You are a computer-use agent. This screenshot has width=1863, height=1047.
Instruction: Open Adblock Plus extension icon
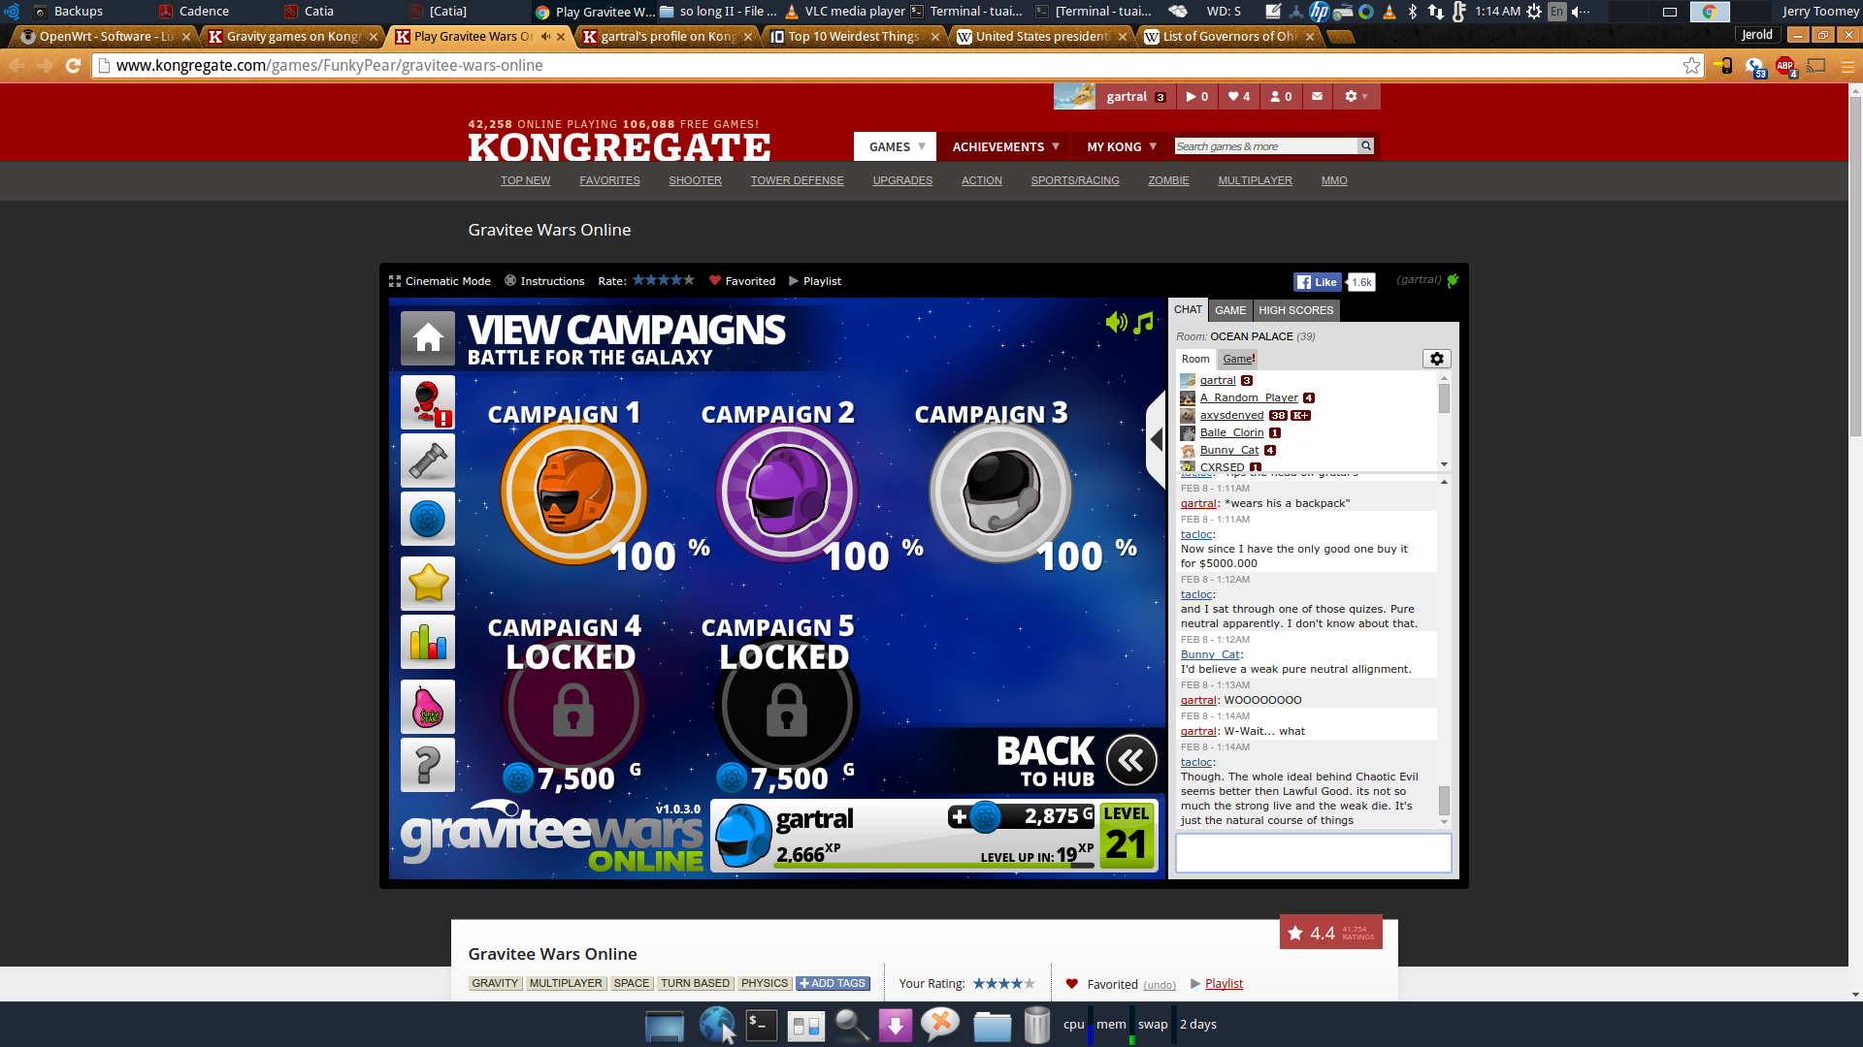pyautogui.click(x=1785, y=66)
